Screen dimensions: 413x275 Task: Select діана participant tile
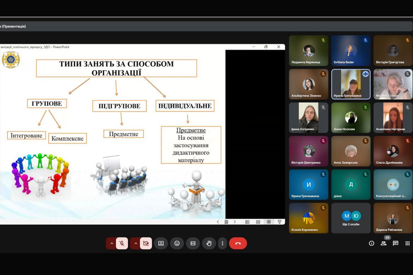click(351, 184)
